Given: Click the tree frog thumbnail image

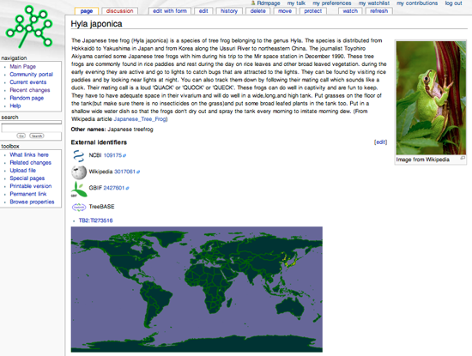Looking at the screenshot, I should (x=431, y=98).
